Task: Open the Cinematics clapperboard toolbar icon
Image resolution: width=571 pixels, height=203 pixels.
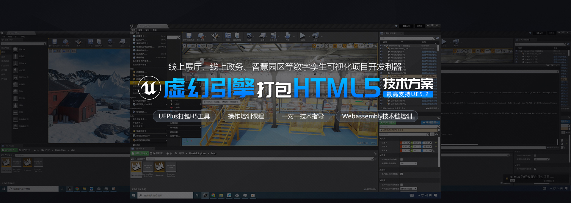Action: point(273,36)
